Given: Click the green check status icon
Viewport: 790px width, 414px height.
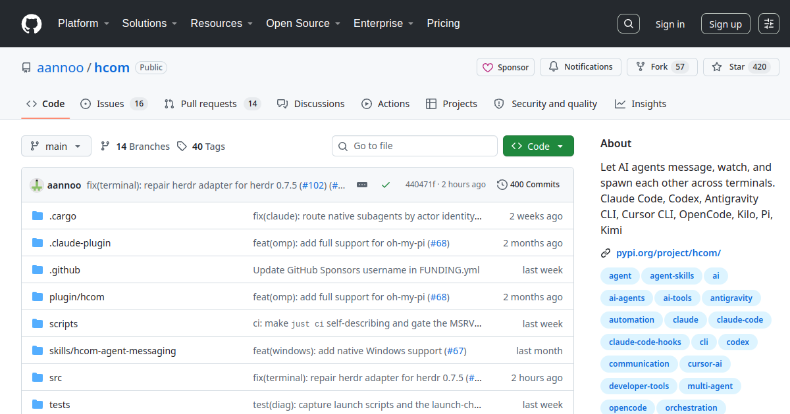Looking at the screenshot, I should click(x=386, y=185).
